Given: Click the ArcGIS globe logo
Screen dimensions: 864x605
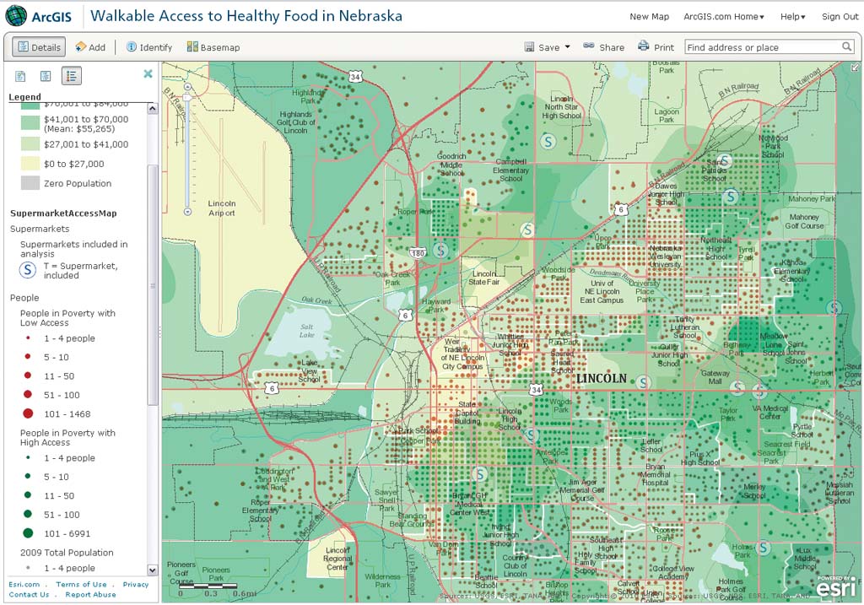Looking at the screenshot, I should pyautogui.click(x=16, y=16).
